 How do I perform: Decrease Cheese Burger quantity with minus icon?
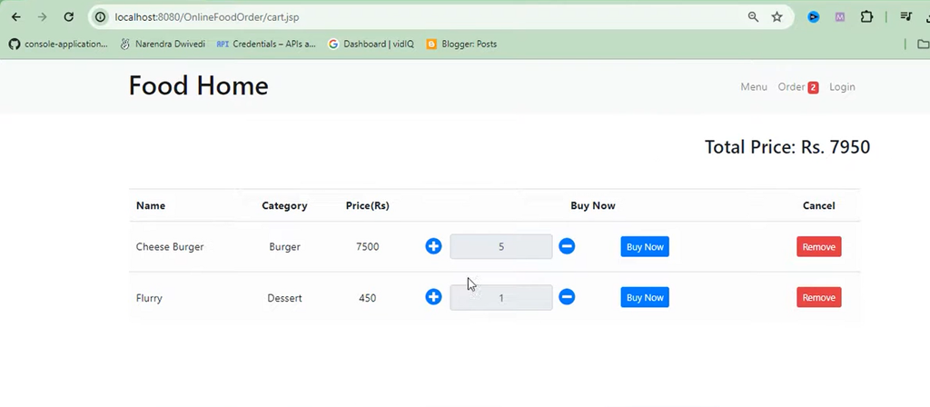tap(567, 246)
